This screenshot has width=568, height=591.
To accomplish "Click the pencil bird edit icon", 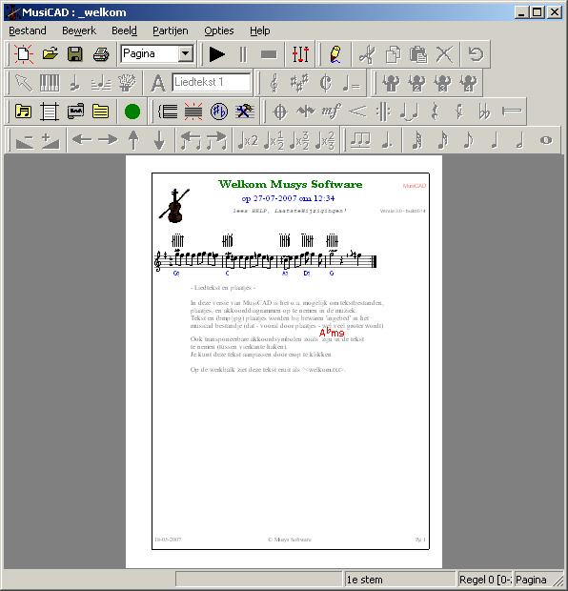I will [x=335, y=54].
